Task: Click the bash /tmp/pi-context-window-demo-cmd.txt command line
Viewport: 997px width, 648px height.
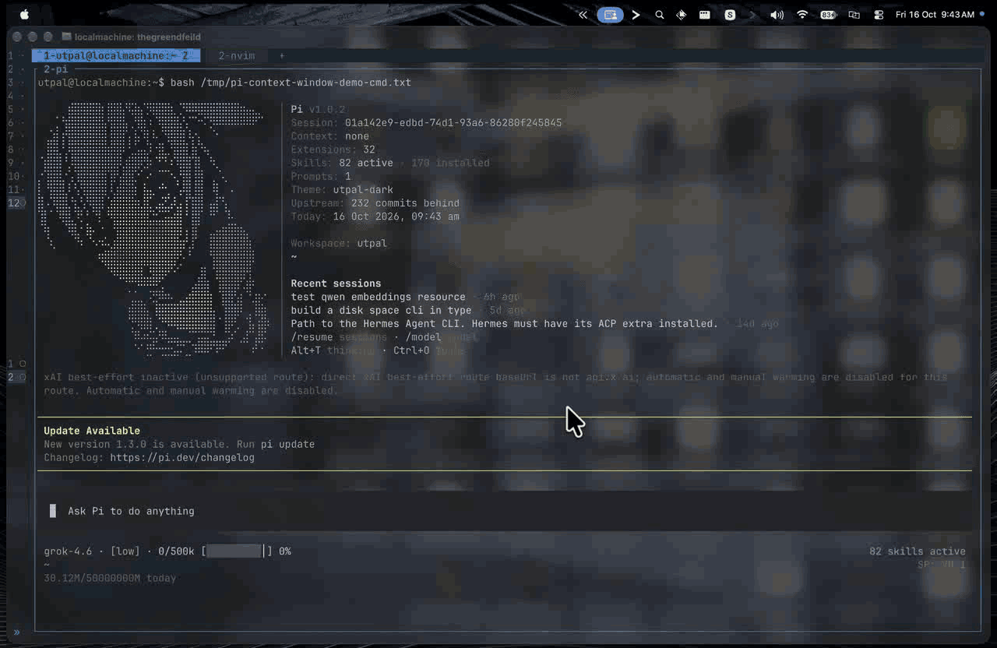Action: coord(291,83)
